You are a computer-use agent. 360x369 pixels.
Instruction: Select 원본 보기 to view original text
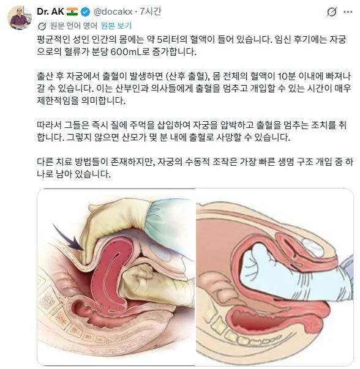pyautogui.click(x=116, y=26)
